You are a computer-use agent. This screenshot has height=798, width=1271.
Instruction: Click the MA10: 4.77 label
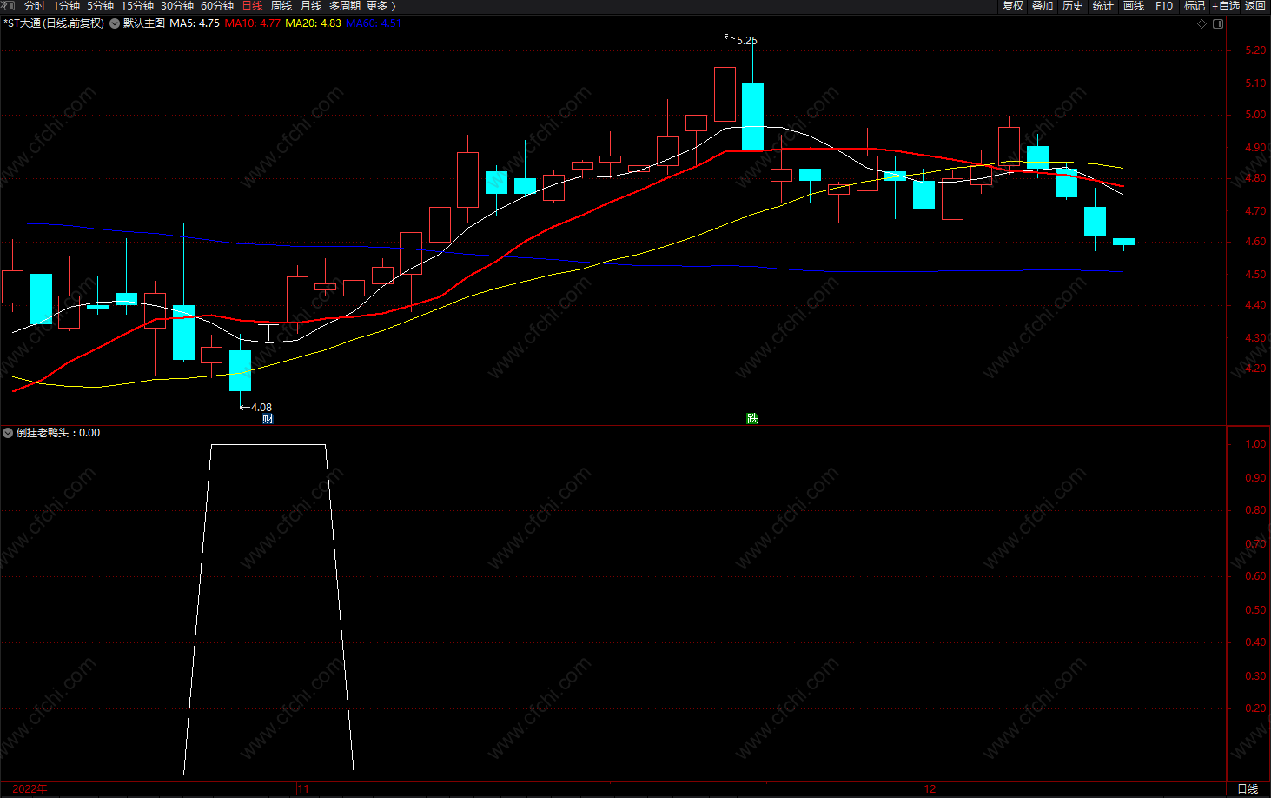pos(253,23)
